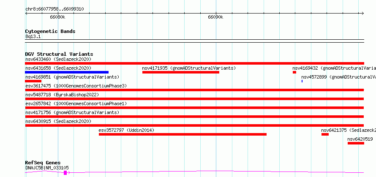Select the red nsv5487718 variant bar

pos(195,99)
